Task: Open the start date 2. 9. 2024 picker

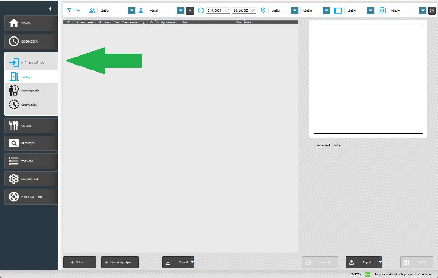Action: pos(227,11)
